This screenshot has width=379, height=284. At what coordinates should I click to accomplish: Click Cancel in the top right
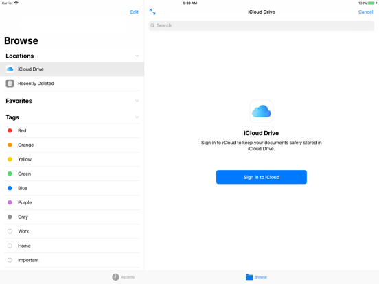(x=365, y=12)
